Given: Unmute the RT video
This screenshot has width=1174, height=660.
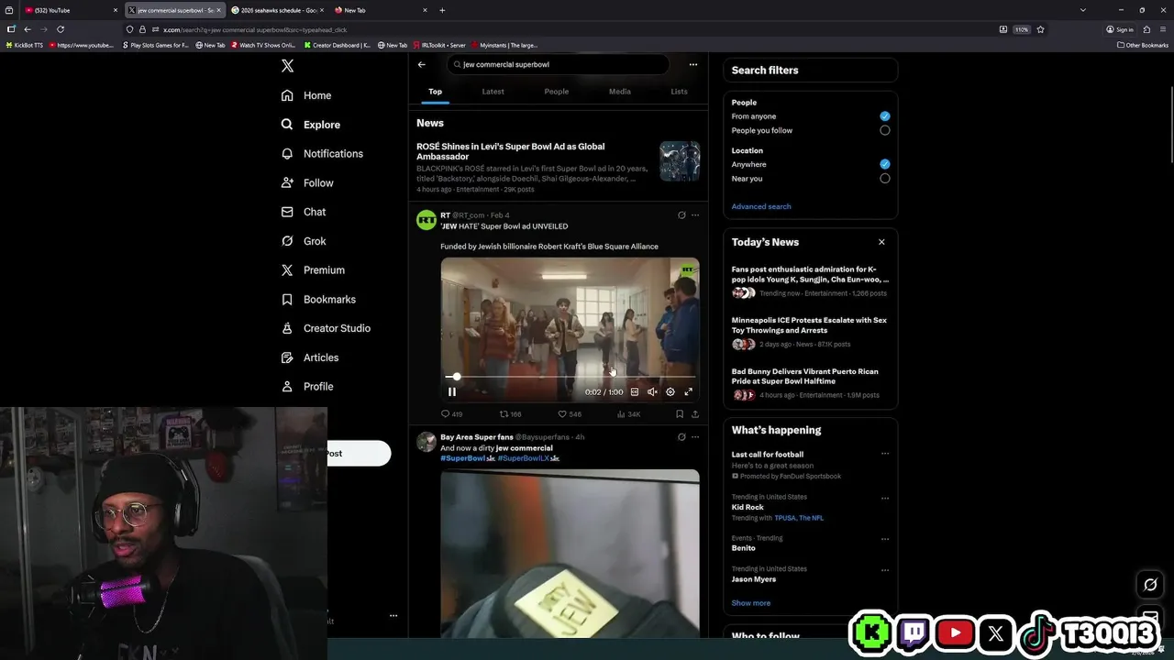Looking at the screenshot, I should coord(652,391).
